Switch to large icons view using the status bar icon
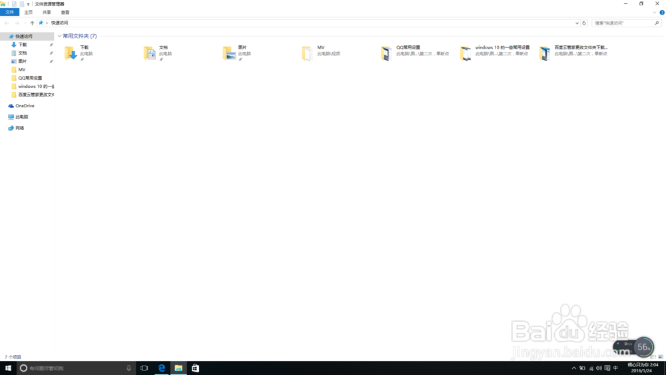This screenshot has height=375, width=666. [661, 357]
